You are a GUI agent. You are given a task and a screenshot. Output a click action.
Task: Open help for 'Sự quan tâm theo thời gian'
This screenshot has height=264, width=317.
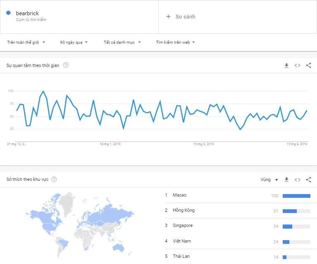click(66, 65)
